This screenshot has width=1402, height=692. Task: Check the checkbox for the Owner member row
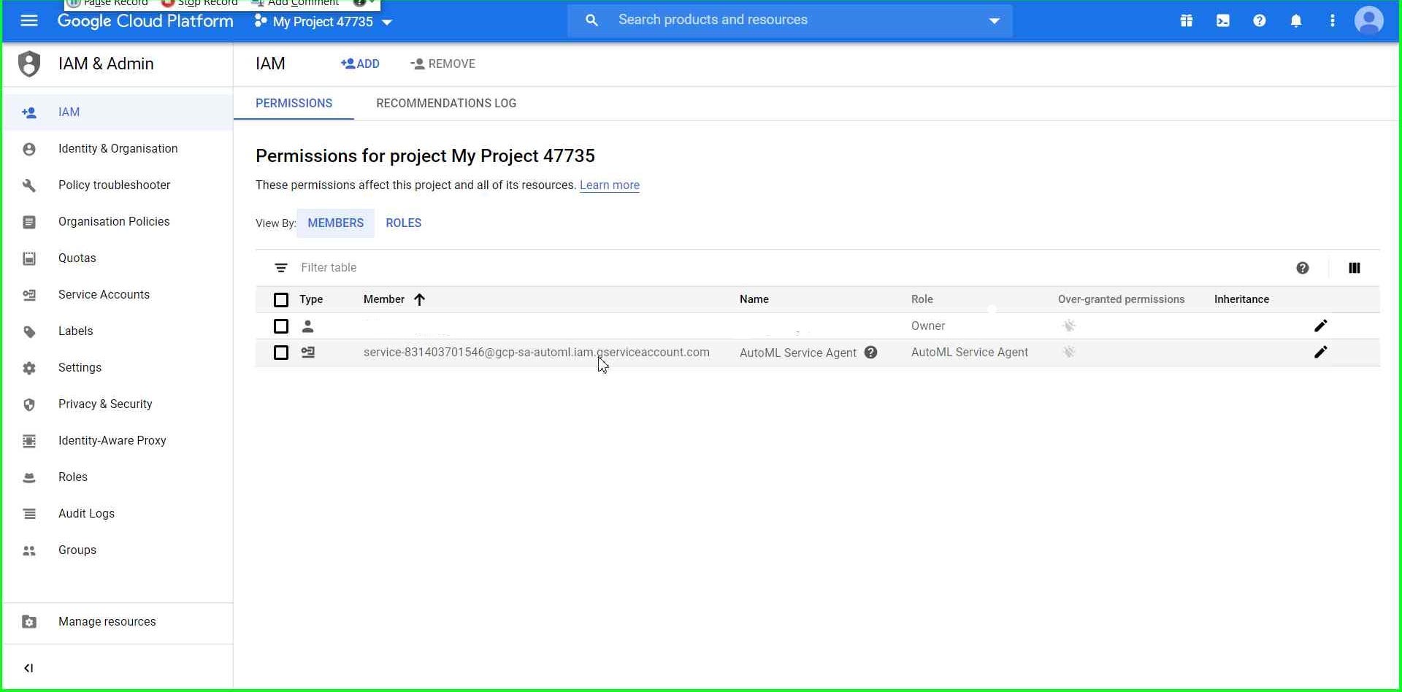pos(281,326)
